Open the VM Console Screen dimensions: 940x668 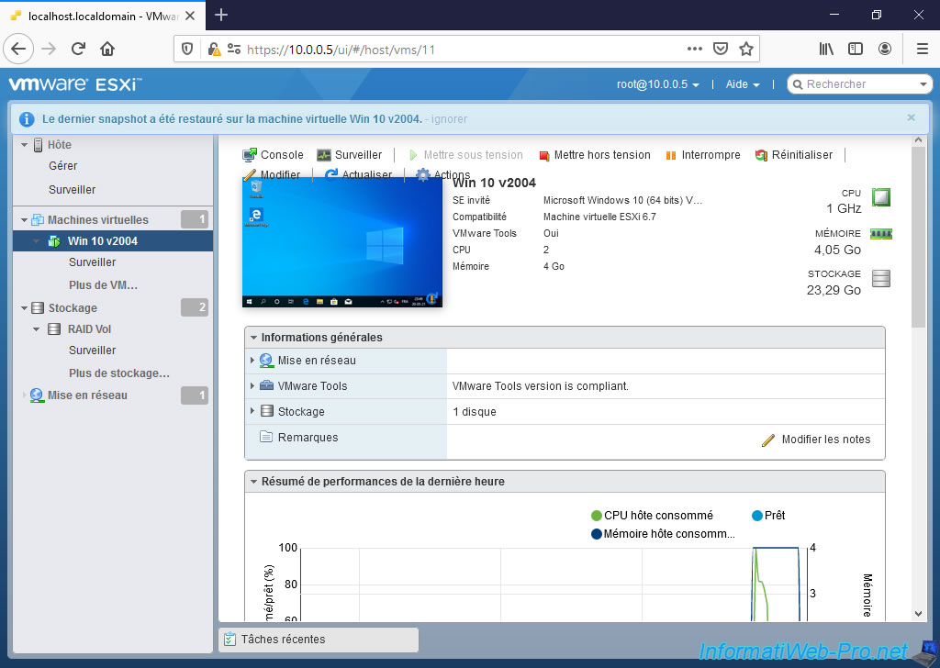pyautogui.click(x=273, y=155)
